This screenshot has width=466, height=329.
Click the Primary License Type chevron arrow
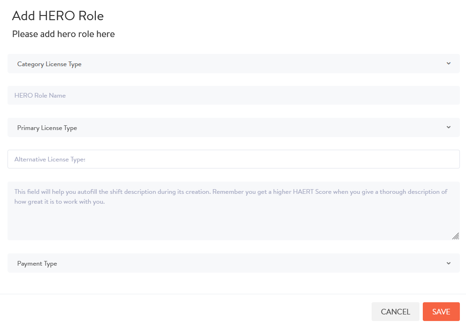tap(449, 127)
